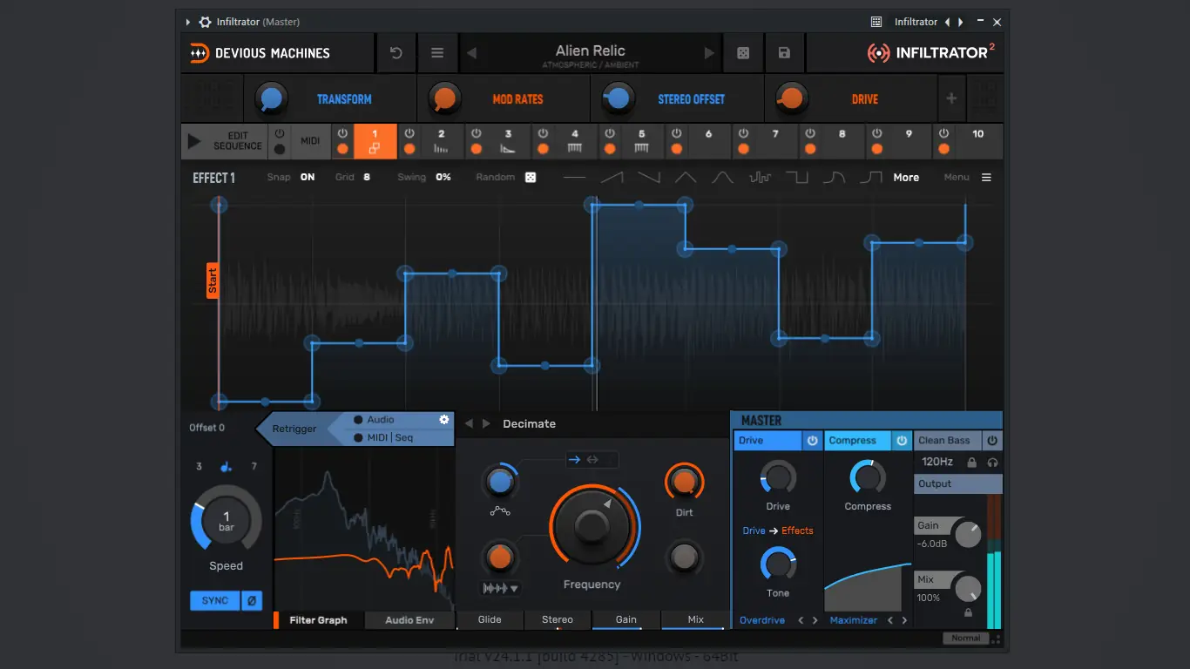Expand the title bar menu arrow next to Infiltrator (Master)

(187, 22)
